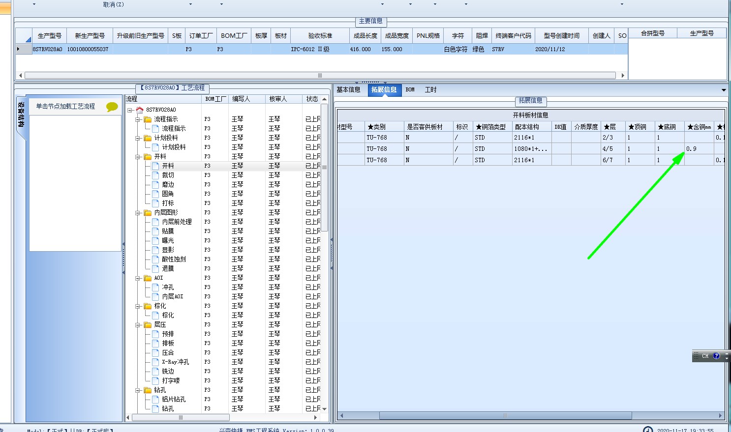Click the 验收标准 column header

coord(320,36)
